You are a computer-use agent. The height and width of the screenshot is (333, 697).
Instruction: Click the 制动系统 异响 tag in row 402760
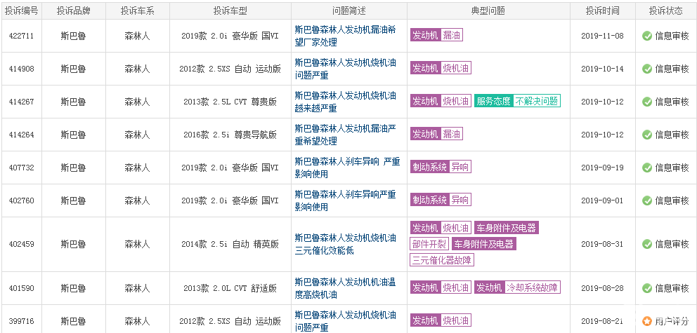441,200
